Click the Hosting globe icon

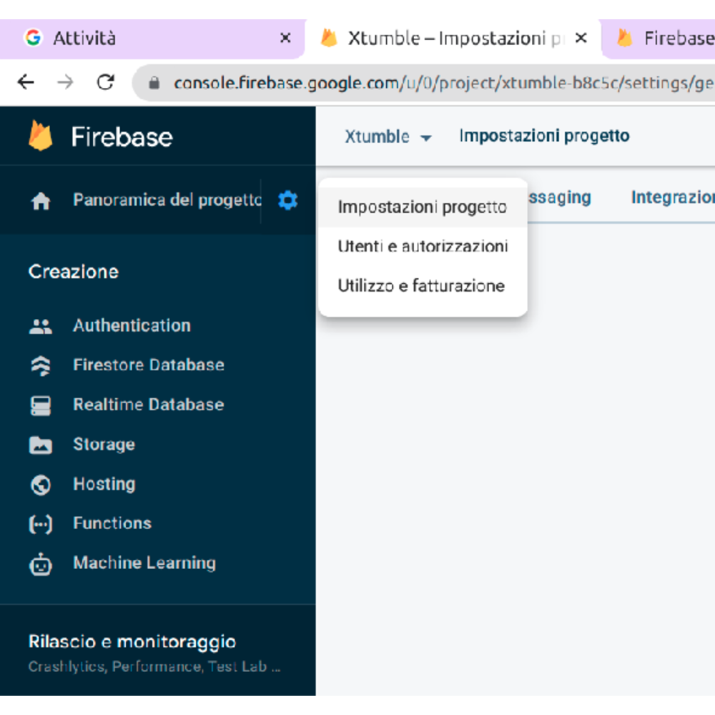[x=41, y=485]
